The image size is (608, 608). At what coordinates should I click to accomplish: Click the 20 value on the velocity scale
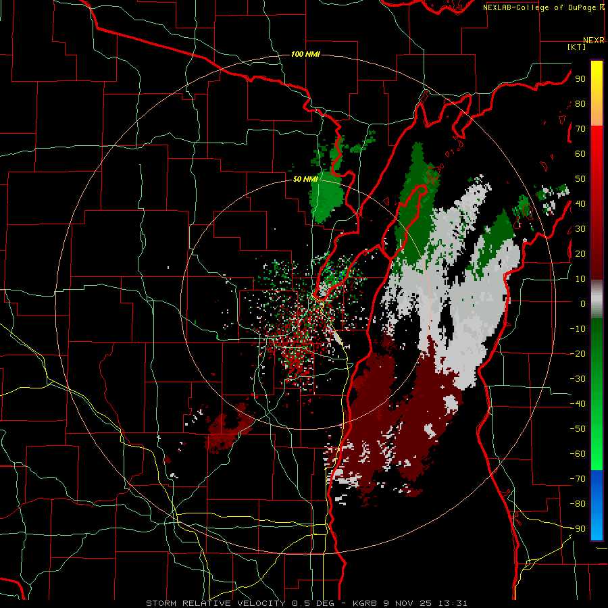click(580, 254)
